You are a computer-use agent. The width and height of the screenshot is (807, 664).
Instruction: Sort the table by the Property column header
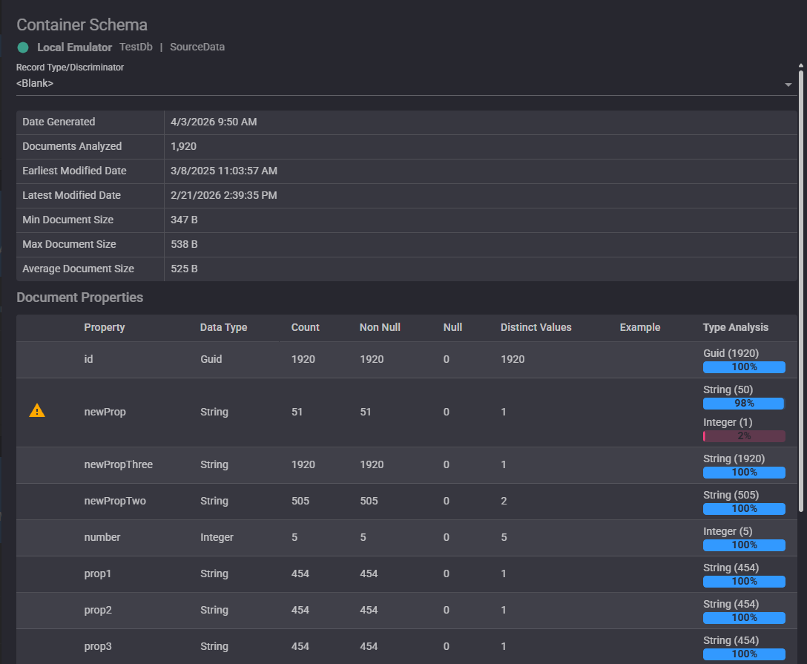click(104, 327)
